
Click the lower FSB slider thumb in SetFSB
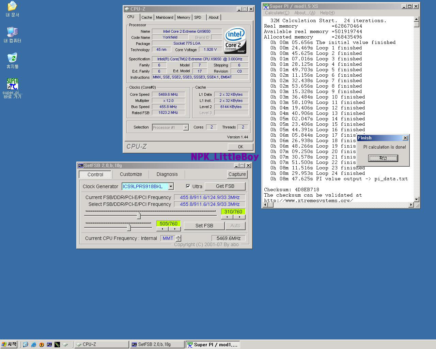click(129, 227)
